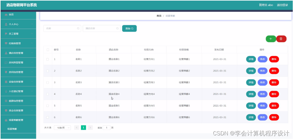This screenshot has width=294, height=139.
Task: Click the icon beside 经销商管理
Action: tap(6, 43)
